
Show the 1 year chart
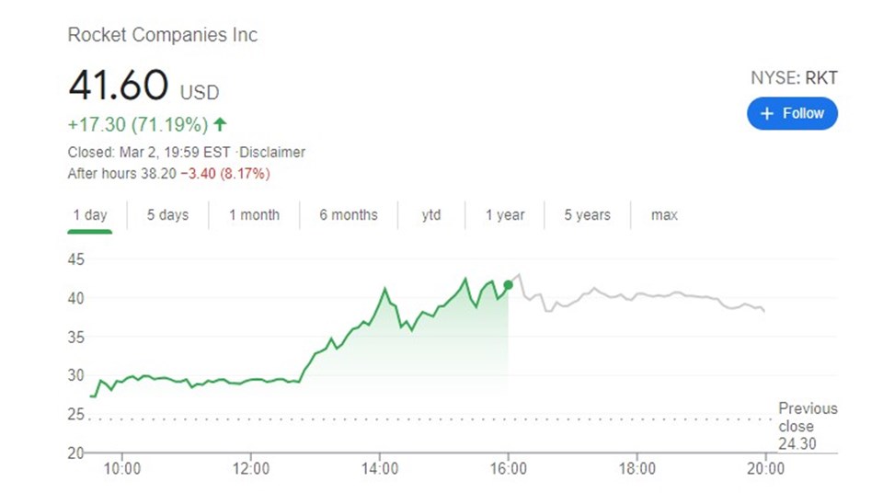tap(505, 215)
